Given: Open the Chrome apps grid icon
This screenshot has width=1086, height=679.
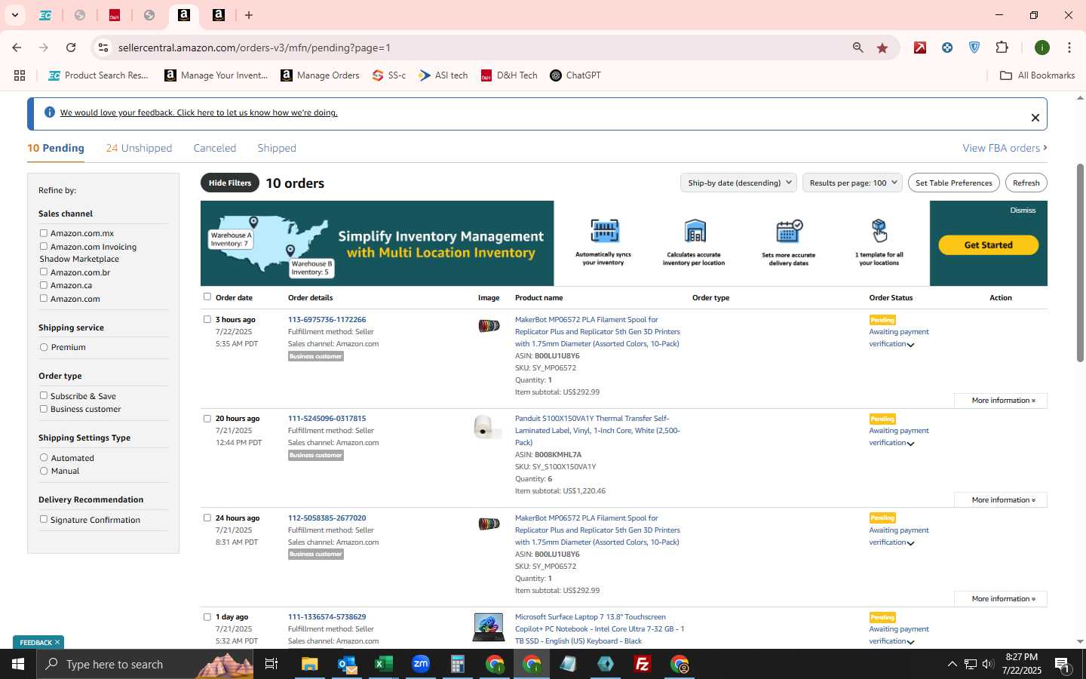Looking at the screenshot, I should pos(20,75).
